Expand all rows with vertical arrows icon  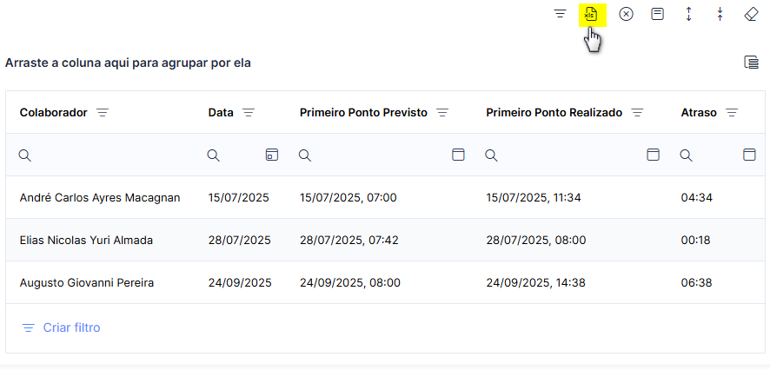(688, 14)
